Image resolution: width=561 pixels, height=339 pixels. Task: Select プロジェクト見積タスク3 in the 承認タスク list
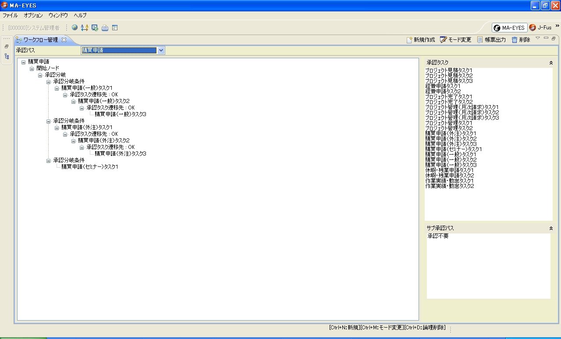click(449, 81)
